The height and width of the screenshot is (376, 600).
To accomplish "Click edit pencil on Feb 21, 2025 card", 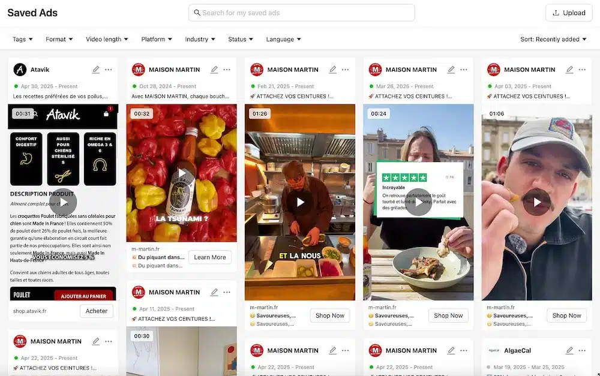I will click(333, 70).
